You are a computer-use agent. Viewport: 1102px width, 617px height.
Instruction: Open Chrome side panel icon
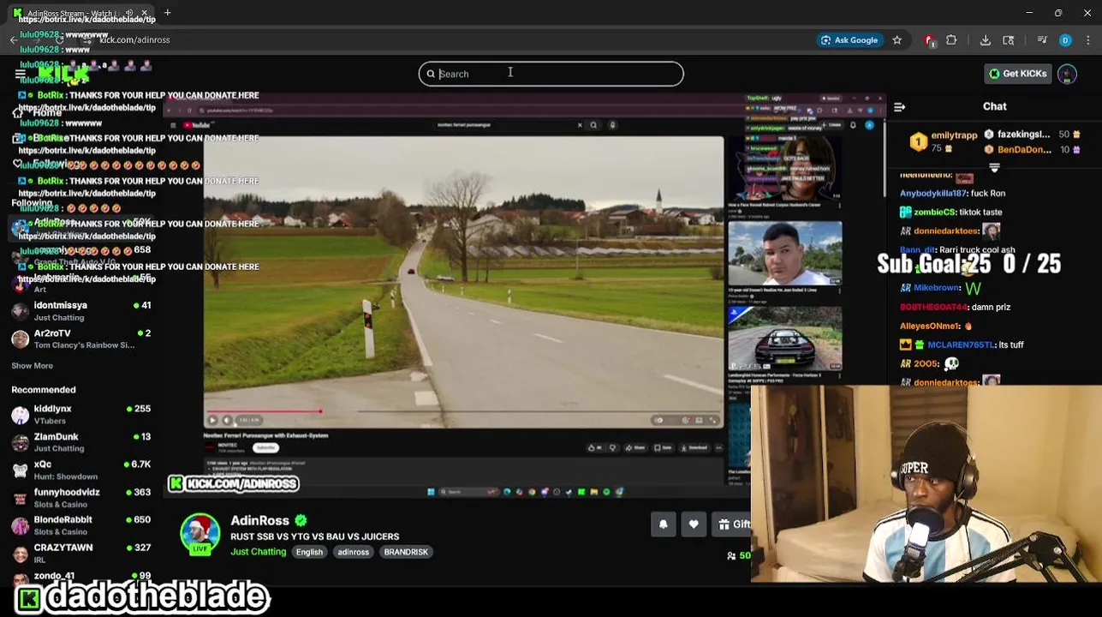(x=1009, y=39)
